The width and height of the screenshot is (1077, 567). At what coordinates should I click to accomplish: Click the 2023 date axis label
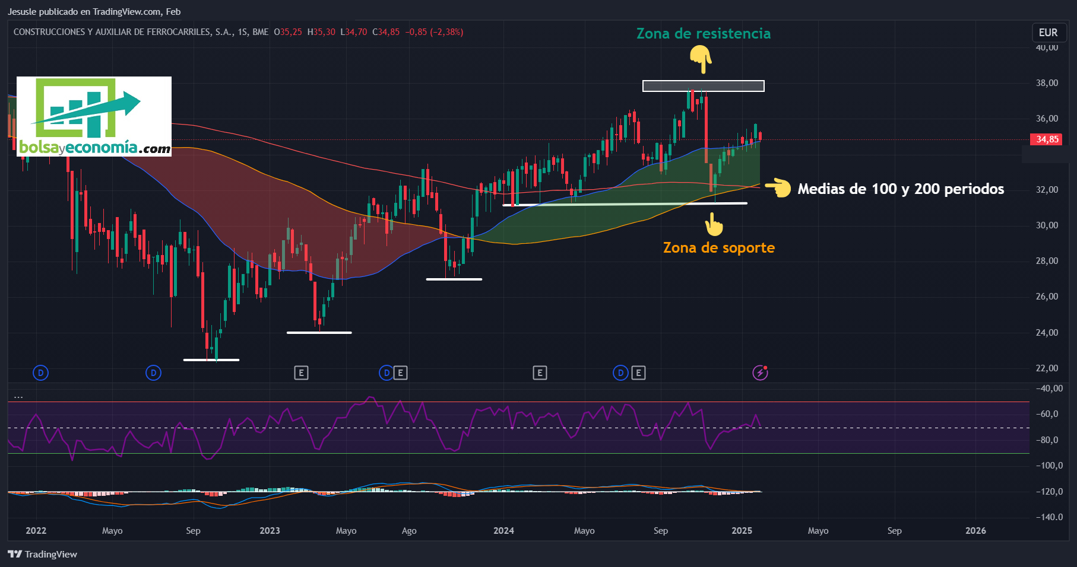[x=270, y=531]
